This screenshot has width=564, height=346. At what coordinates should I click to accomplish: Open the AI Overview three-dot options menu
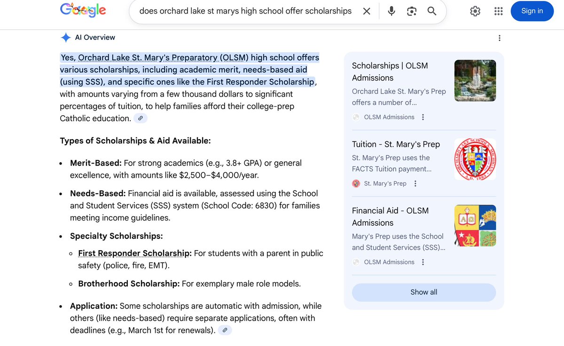499,38
